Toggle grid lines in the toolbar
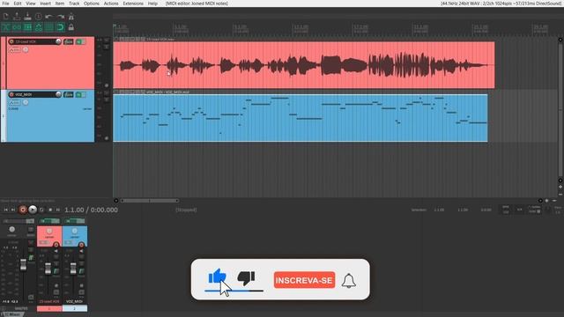 (49, 27)
